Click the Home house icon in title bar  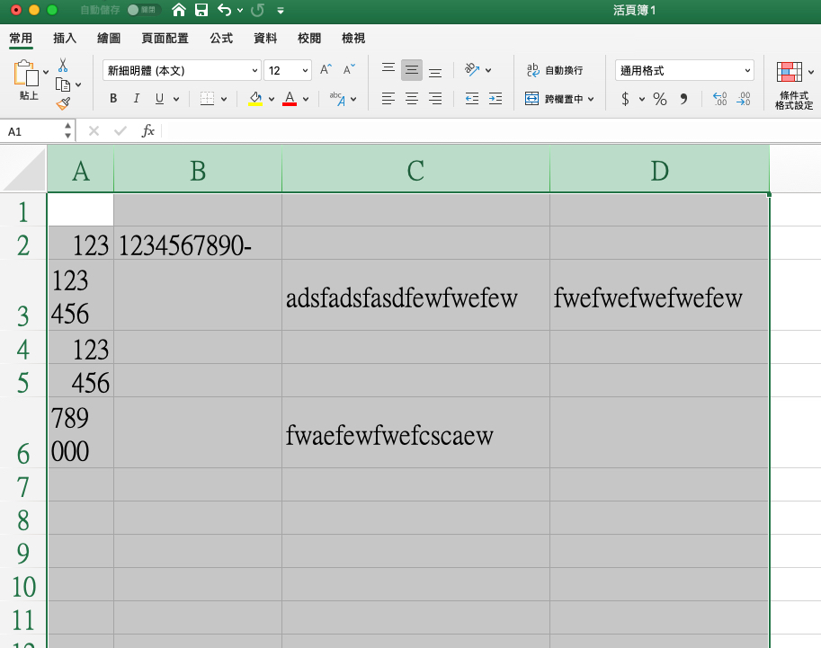point(179,10)
